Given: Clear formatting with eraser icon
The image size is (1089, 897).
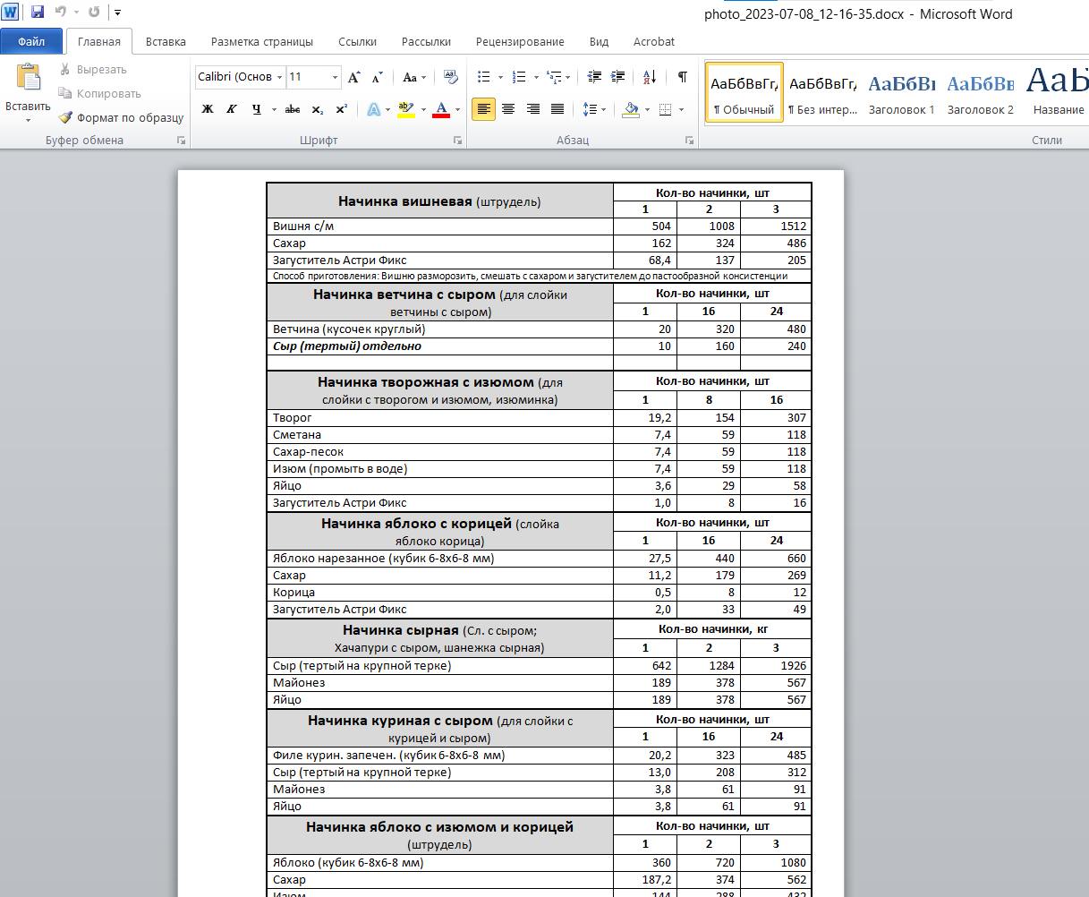Looking at the screenshot, I should tap(450, 77).
